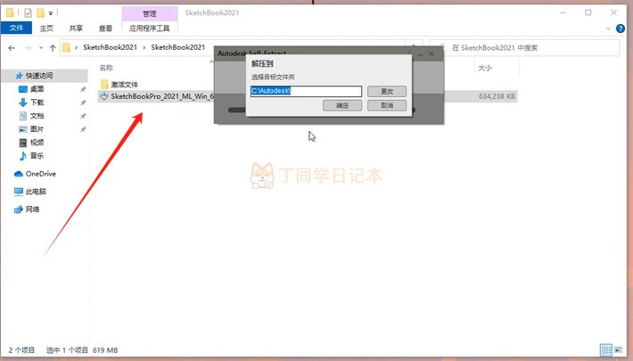Open Explorer help question mark icon
The height and width of the screenshot is (361, 633).
point(621,29)
